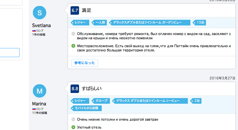Select the レジャー tag in Marina's review
This screenshot has width=238, height=130.
(x=80, y=101)
